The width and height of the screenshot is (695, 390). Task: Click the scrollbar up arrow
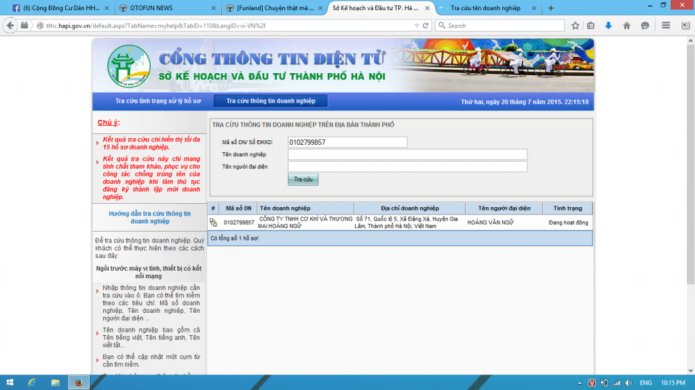click(x=690, y=41)
